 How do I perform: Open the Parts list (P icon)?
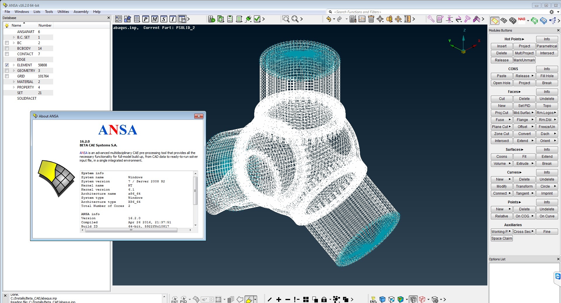146,19
